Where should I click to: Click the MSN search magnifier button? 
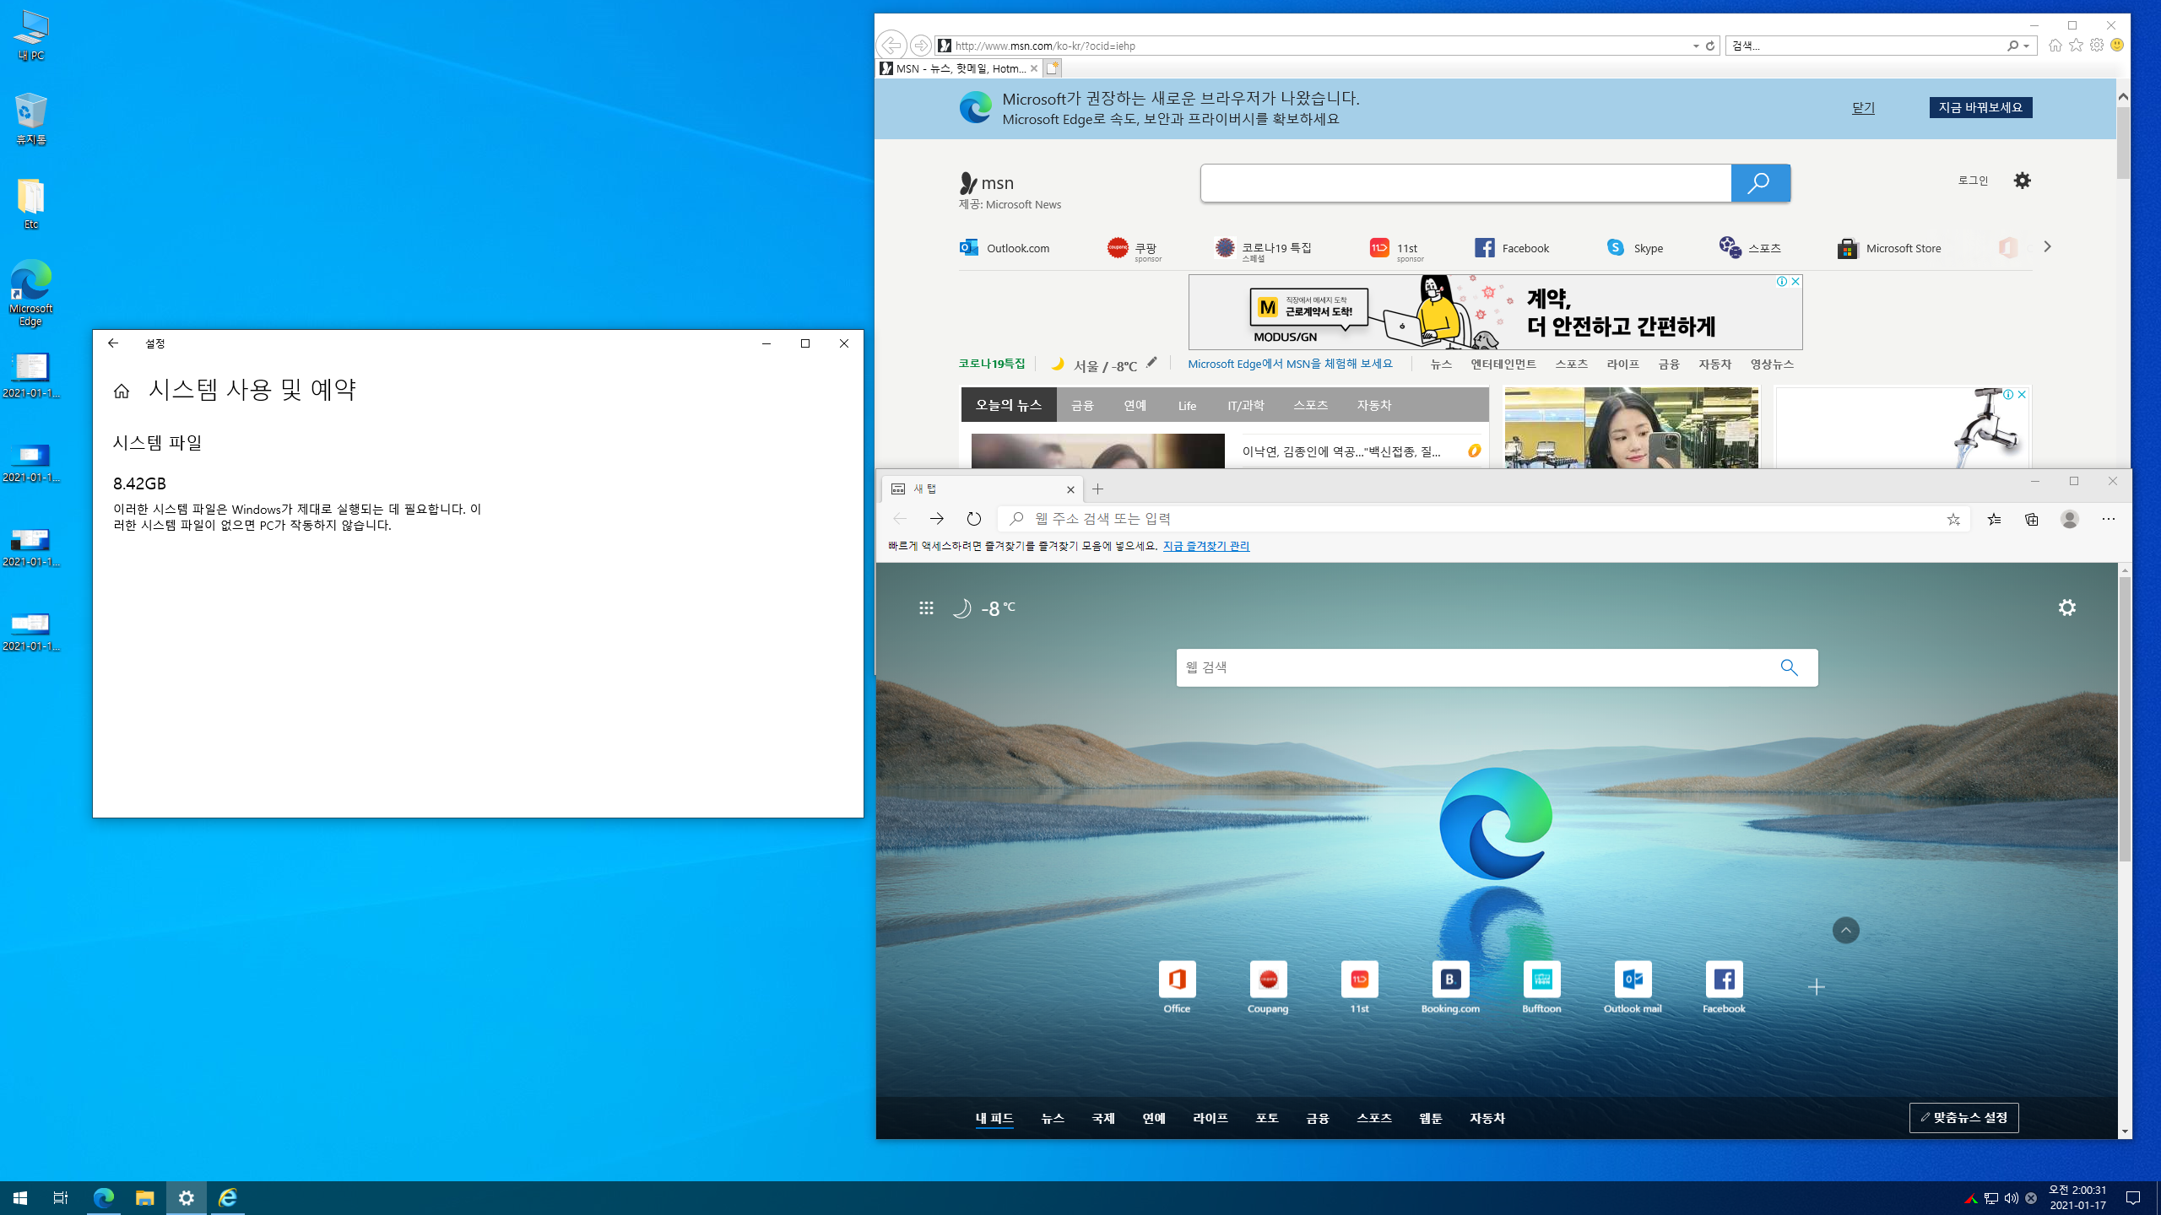[x=1760, y=183]
